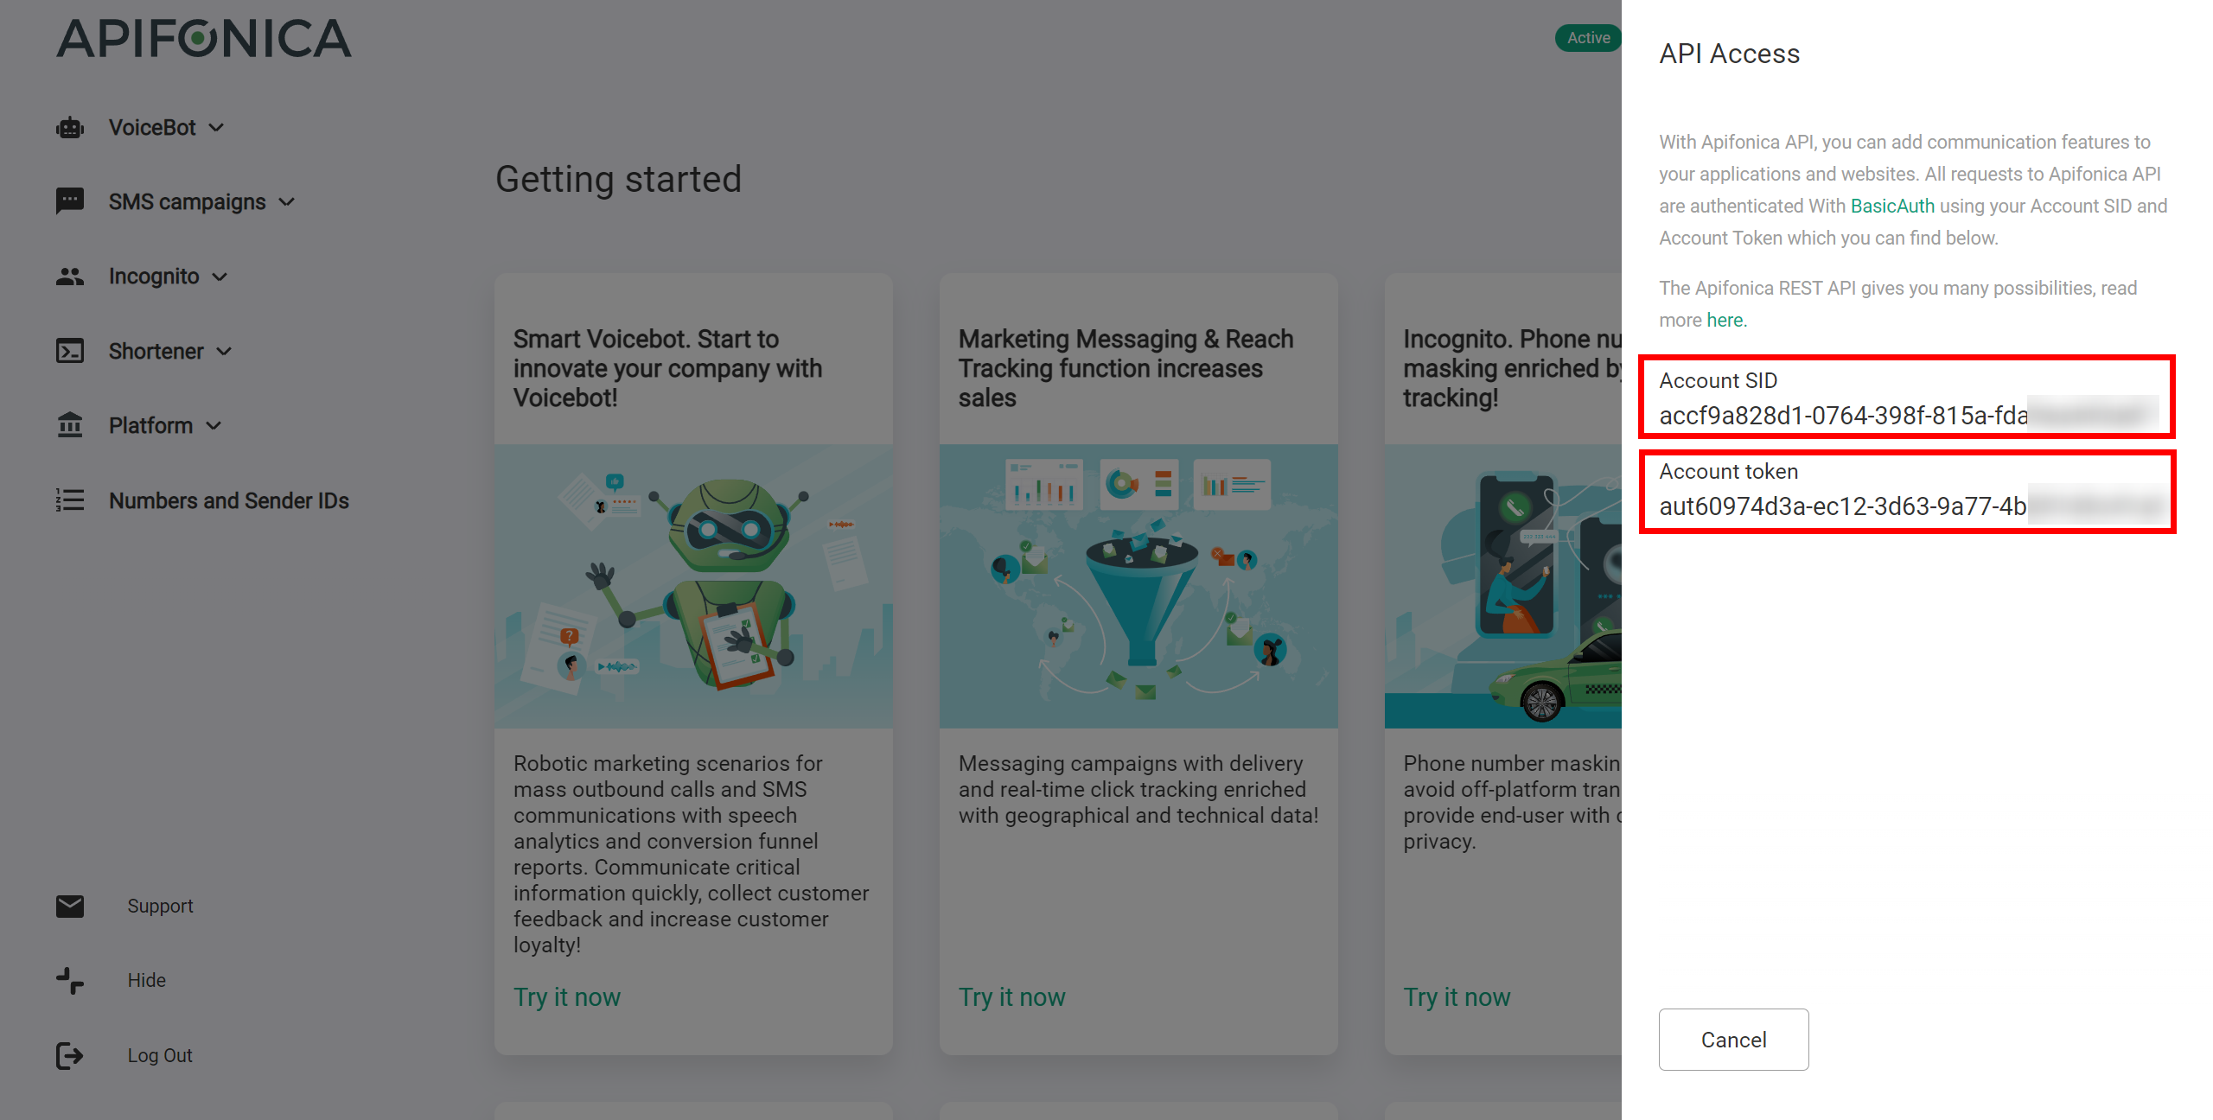Click the Voicebot robot illustration
Viewport: 2213px width, 1120px height.
coord(693,586)
